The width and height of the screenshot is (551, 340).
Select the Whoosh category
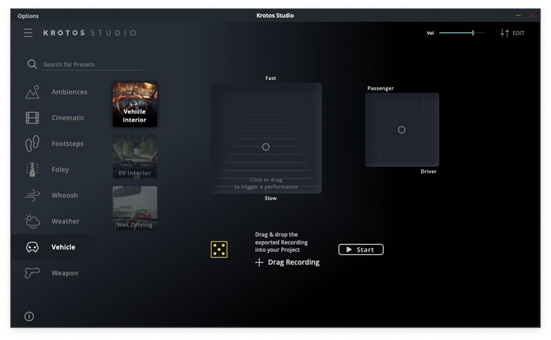(x=65, y=195)
